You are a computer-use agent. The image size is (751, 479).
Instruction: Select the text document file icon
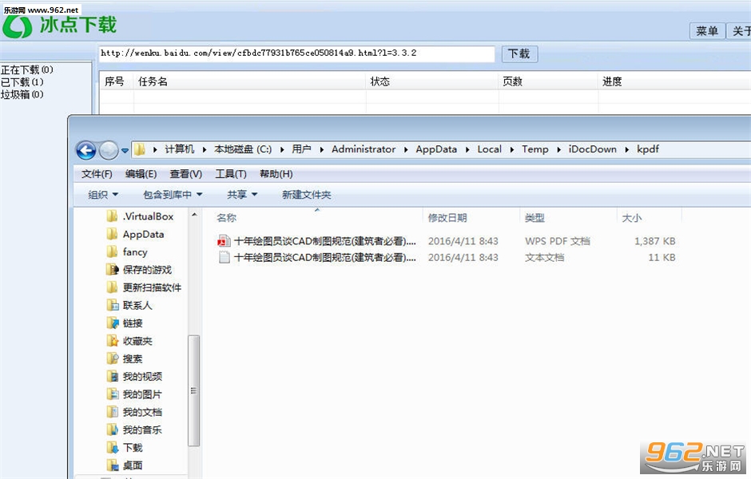(x=224, y=257)
